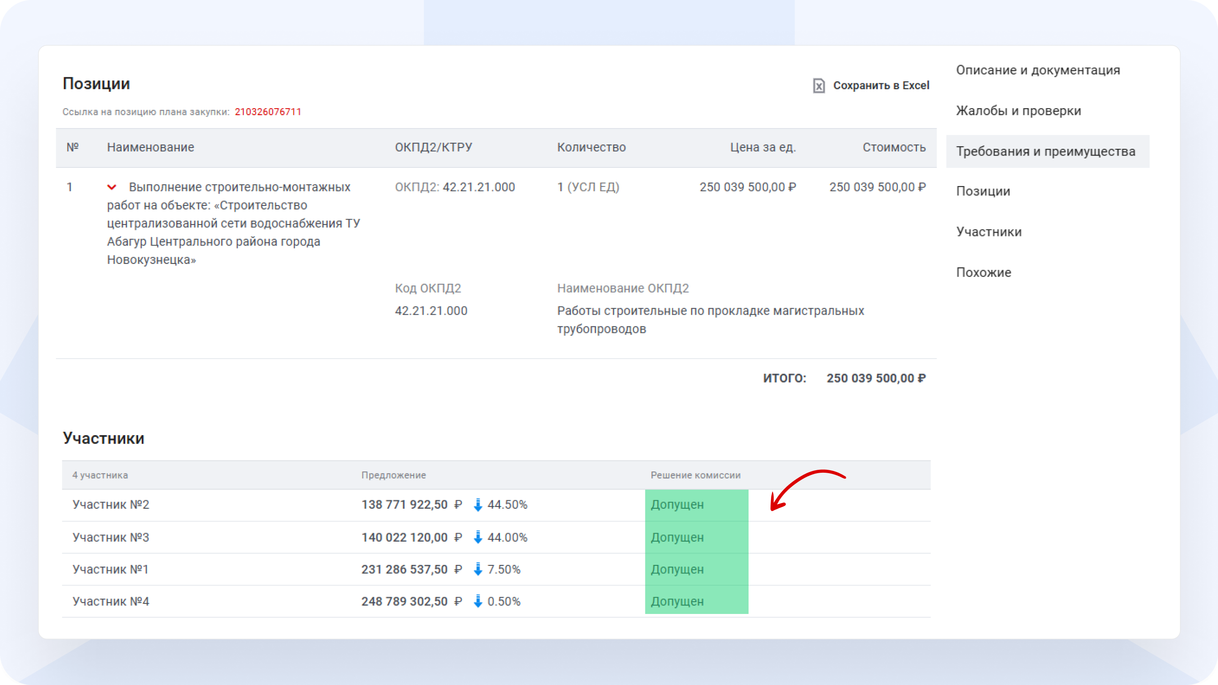Click Участник №1 offer 231 286 537,50
1218x685 pixels.
404,569
